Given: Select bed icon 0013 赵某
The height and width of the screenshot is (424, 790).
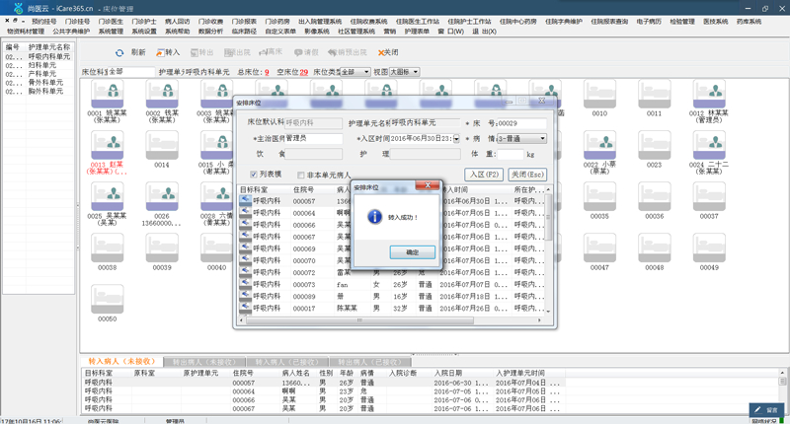Looking at the screenshot, I should pos(107,145).
